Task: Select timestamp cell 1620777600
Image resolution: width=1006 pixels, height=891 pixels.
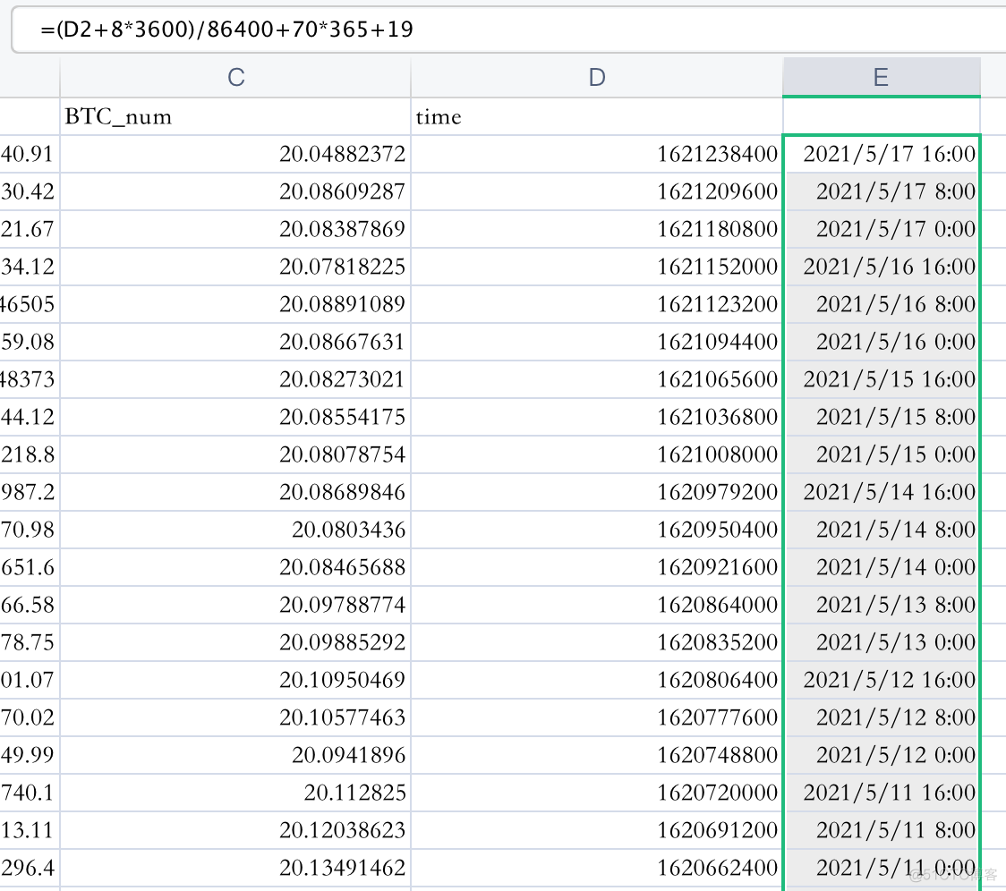Action: pos(597,717)
